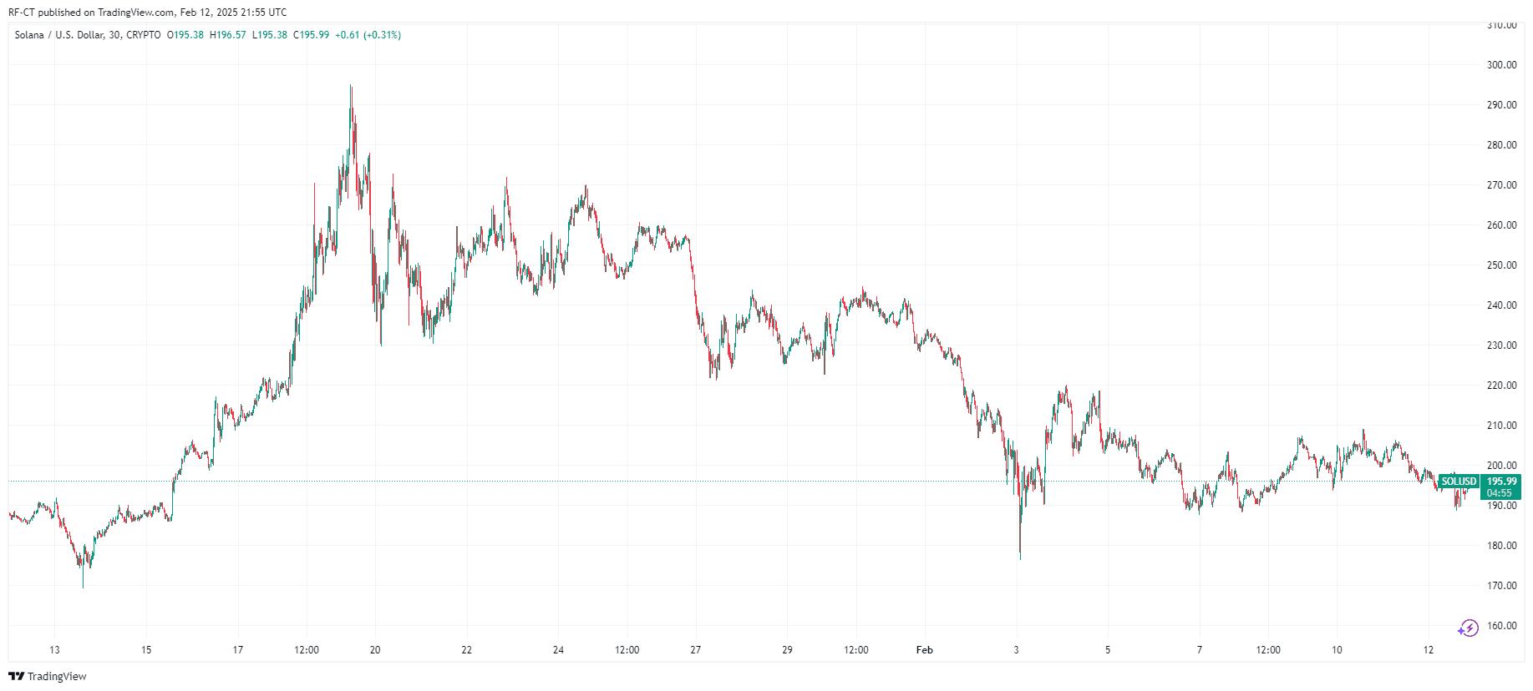This screenshot has height=691, width=1533.
Task: Click the TradingView.com text in header
Action: click(x=136, y=13)
